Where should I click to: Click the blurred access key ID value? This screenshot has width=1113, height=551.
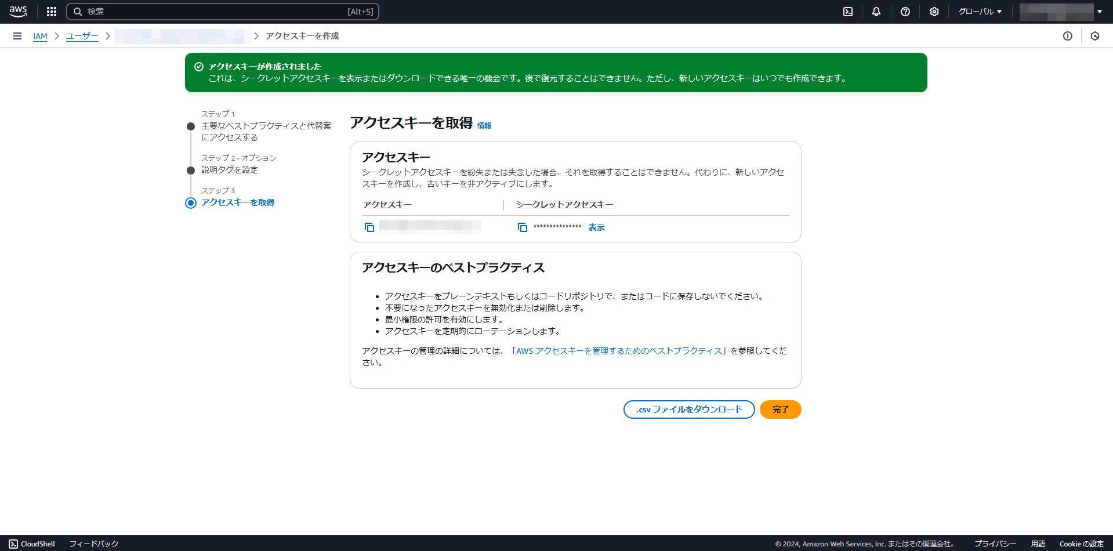(430, 226)
